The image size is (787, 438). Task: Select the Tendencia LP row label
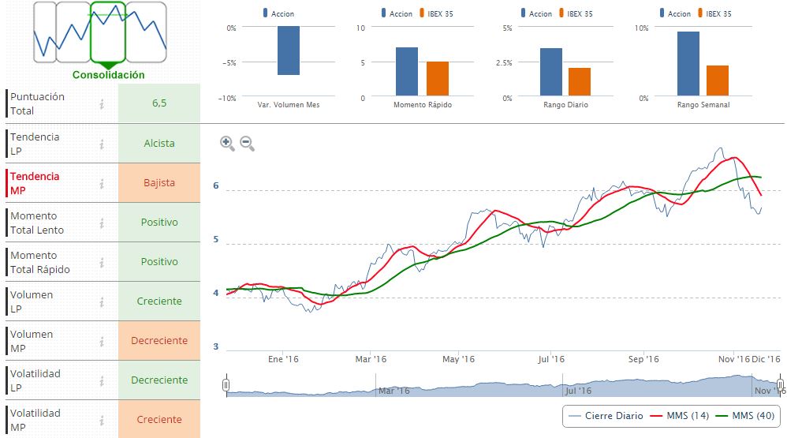click(x=35, y=144)
